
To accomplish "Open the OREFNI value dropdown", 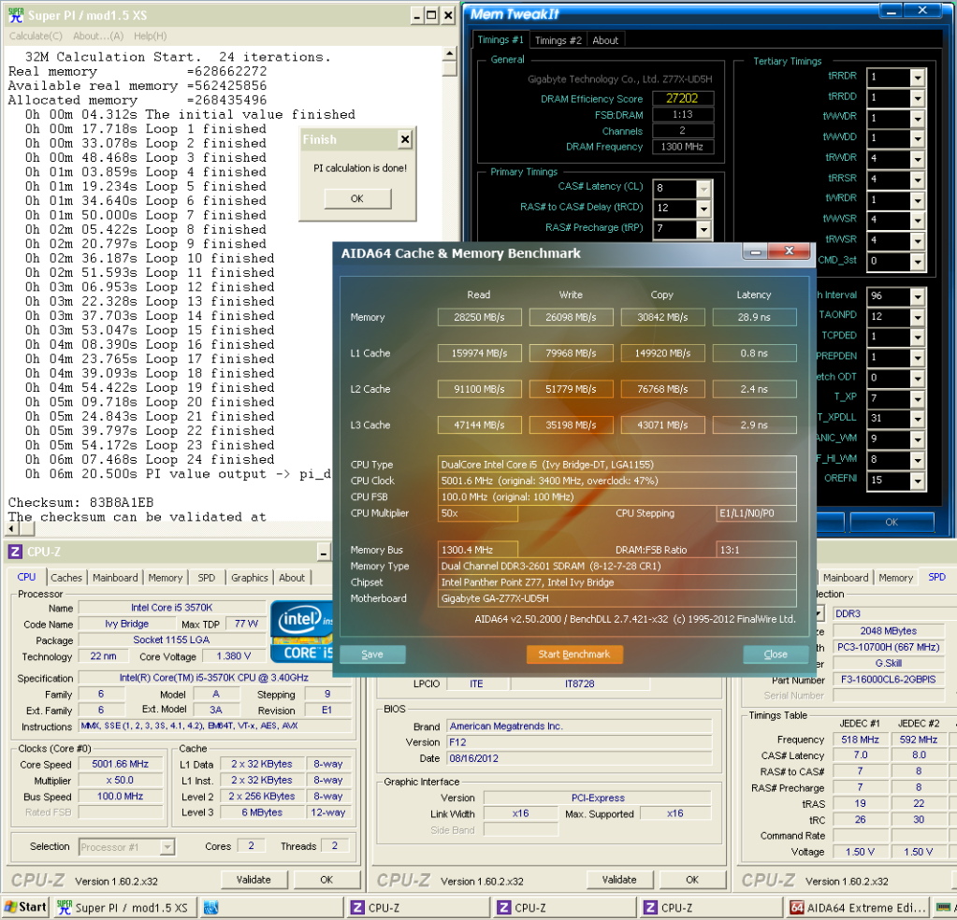I will click(x=917, y=480).
